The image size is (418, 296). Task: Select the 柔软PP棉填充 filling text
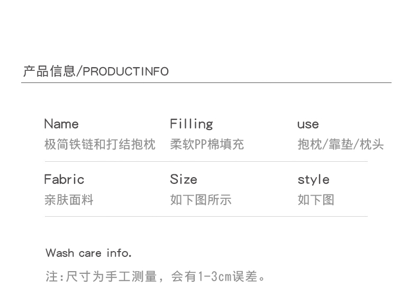207,144
